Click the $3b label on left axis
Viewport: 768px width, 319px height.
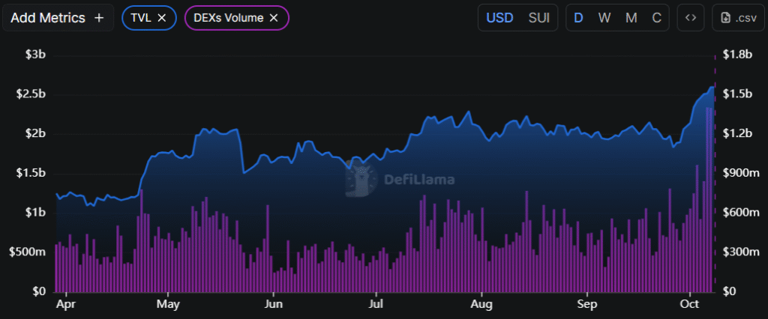(x=35, y=55)
